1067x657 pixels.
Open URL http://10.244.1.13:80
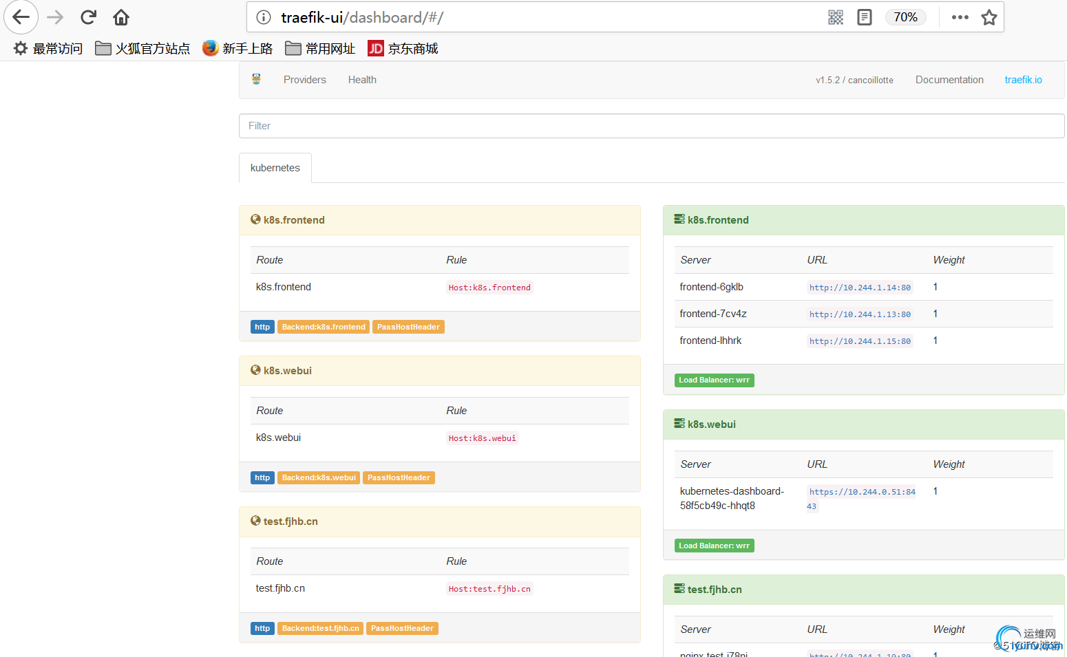(860, 314)
